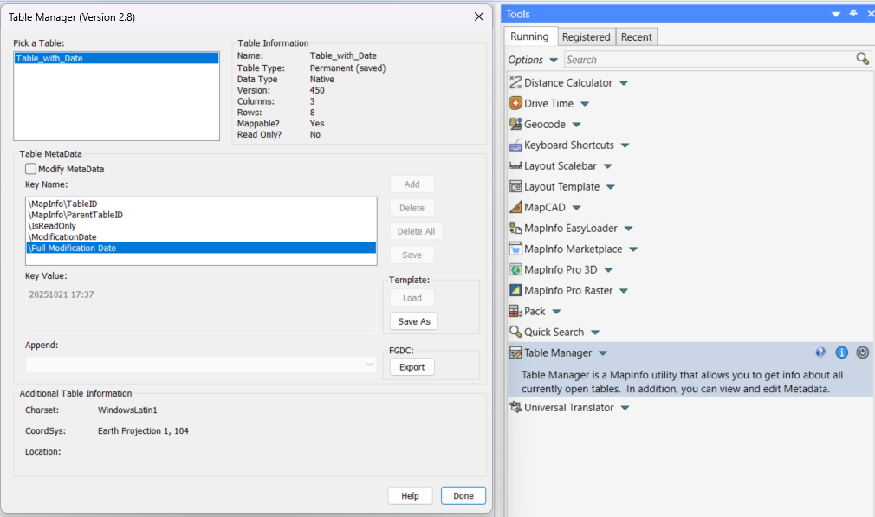Click the Layout Scalebar tool icon
Viewport: 875px width, 517px height.
(515, 165)
